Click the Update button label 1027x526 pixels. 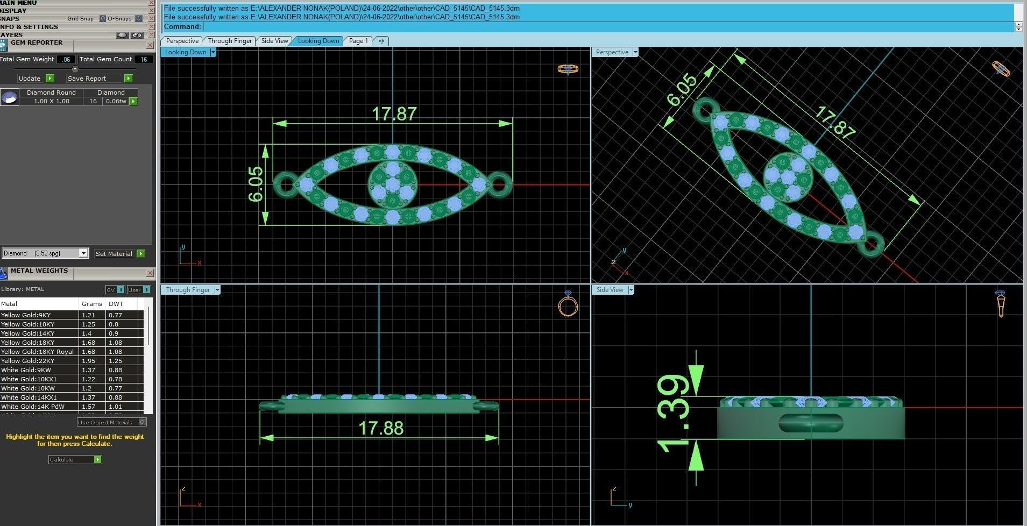30,79
